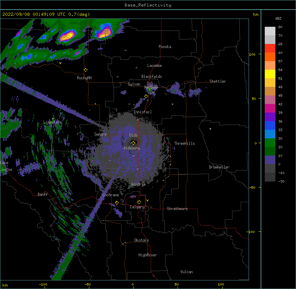The width and height of the screenshot is (296, 289).
Task: Click the Airdrie label
Action: tap(138, 184)
